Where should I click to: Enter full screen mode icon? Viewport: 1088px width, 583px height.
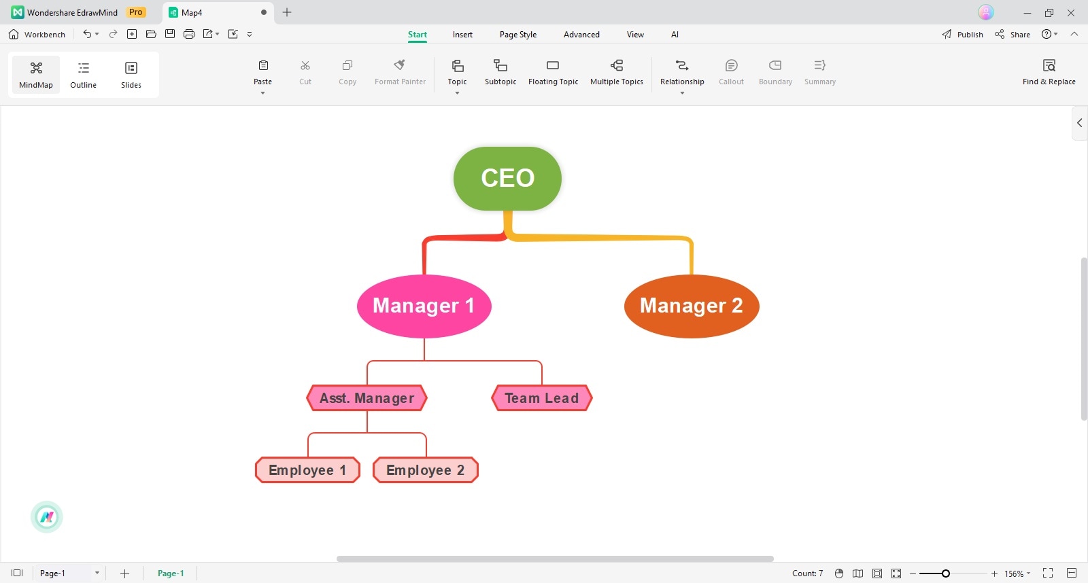(1048, 573)
